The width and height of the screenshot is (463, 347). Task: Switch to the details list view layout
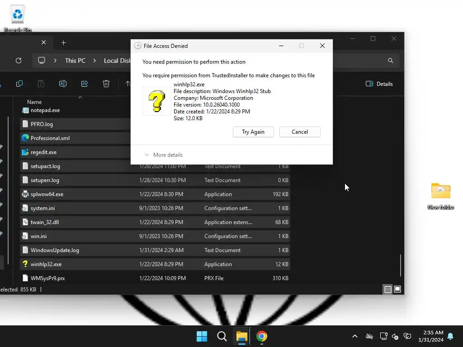click(x=387, y=290)
